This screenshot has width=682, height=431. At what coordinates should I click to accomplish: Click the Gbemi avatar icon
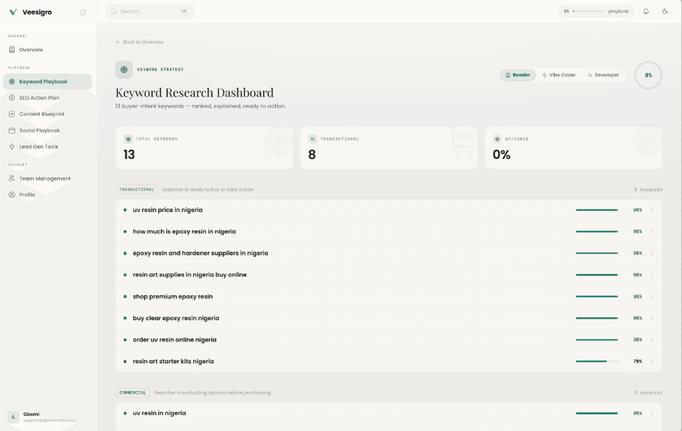[13, 417]
